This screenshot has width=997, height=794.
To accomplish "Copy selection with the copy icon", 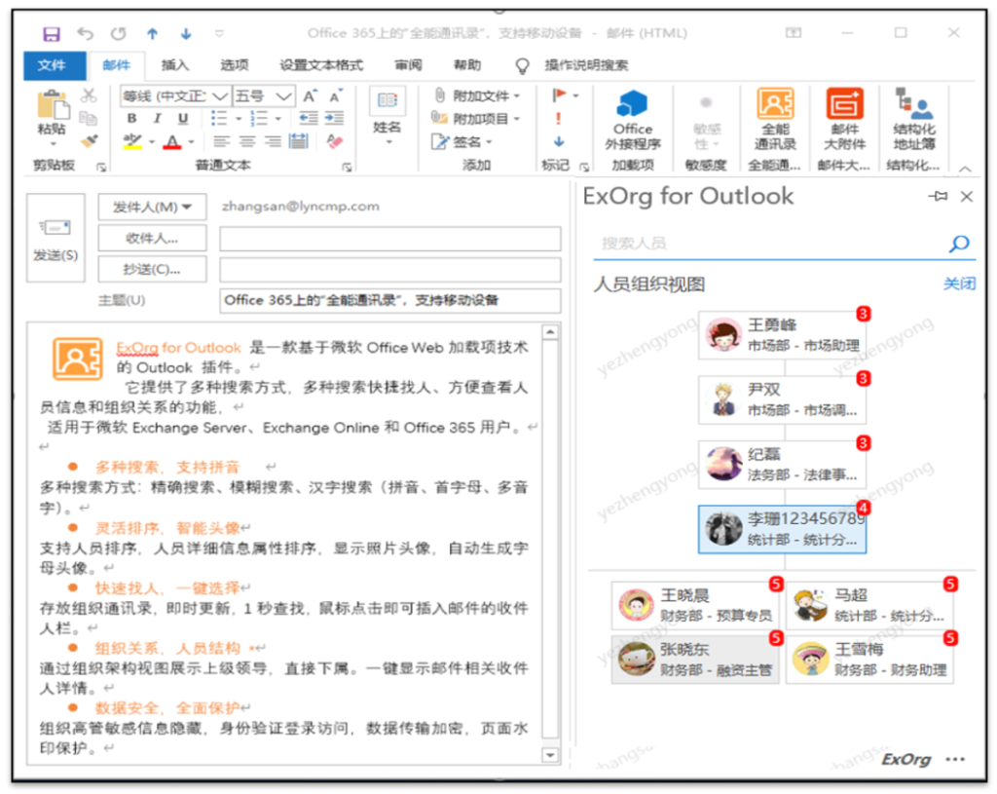I will [x=89, y=118].
